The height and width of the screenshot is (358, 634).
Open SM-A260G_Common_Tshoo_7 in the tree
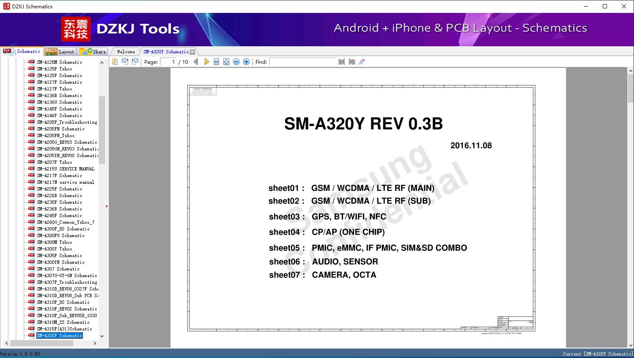pos(65,222)
